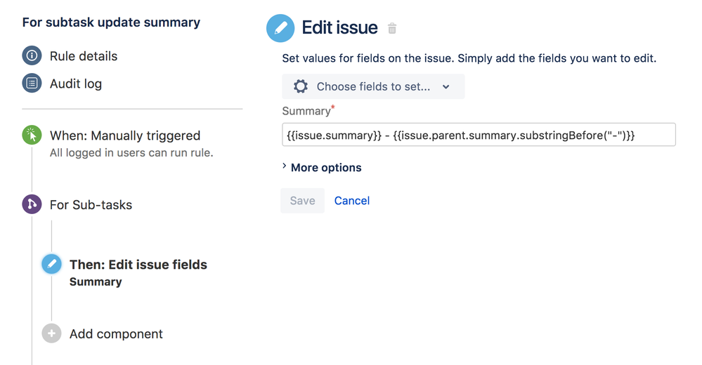Image resolution: width=702 pixels, height=365 pixels.
Task: Click the large Edit issue pencil icon
Action: coord(280,28)
